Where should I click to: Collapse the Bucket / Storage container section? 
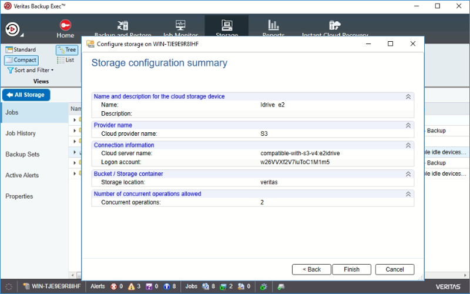[x=408, y=174]
